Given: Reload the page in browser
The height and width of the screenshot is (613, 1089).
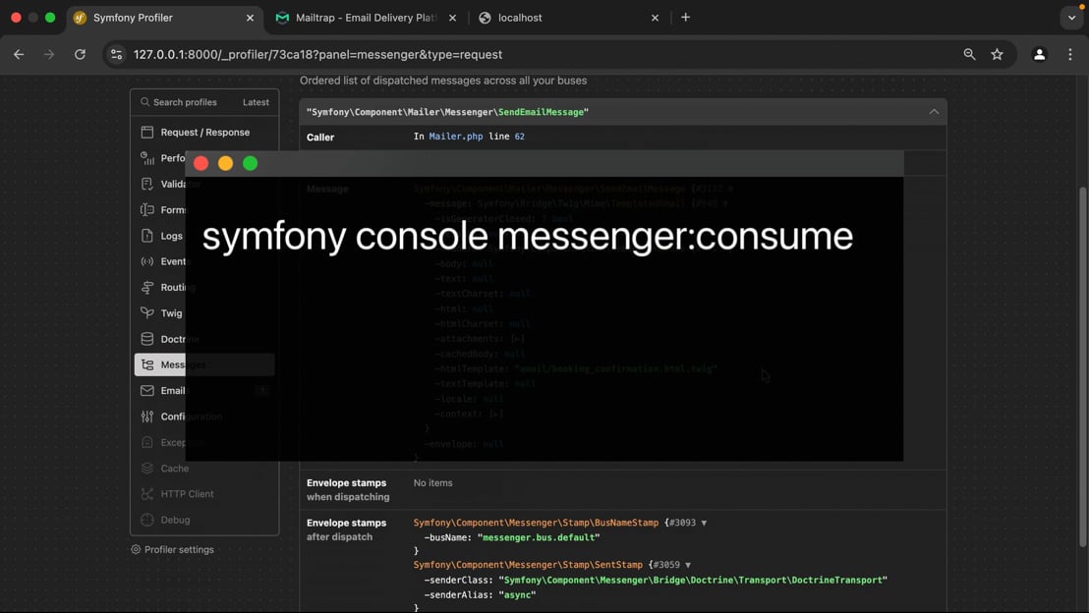Looking at the screenshot, I should tap(80, 55).
